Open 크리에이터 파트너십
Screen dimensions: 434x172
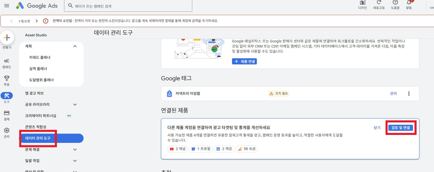point(41,116)
